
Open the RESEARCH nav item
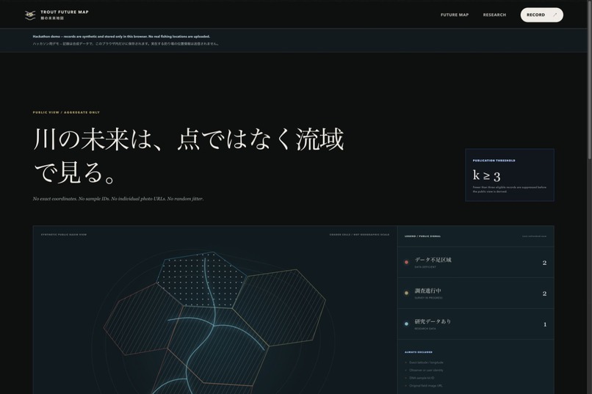click(494, 15)
